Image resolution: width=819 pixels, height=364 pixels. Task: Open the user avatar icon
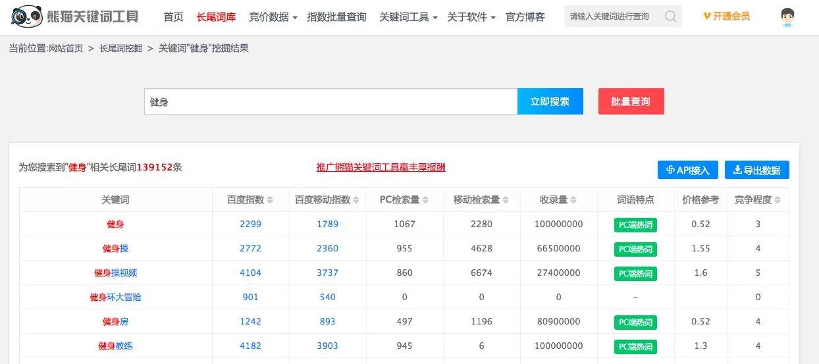(787, 17)
